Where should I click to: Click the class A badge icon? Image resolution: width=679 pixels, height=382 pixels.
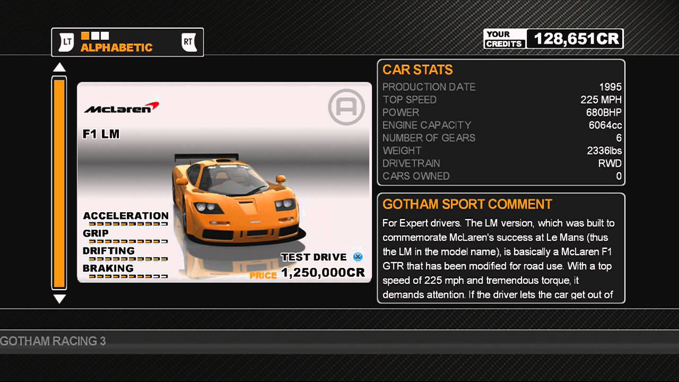point(346,108)
